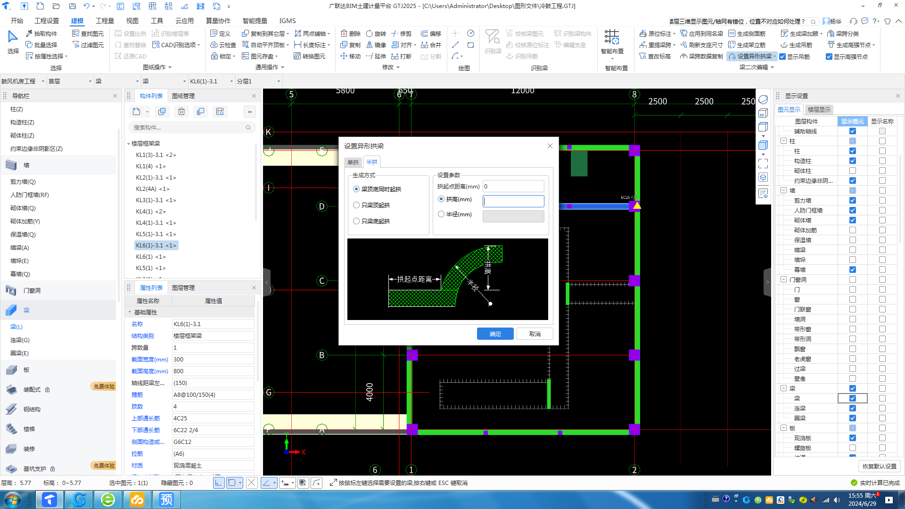Open the 梁 beam category in navigation bar
The height and width of the screenshot is (509, 905).
click(x=58, y=310)
